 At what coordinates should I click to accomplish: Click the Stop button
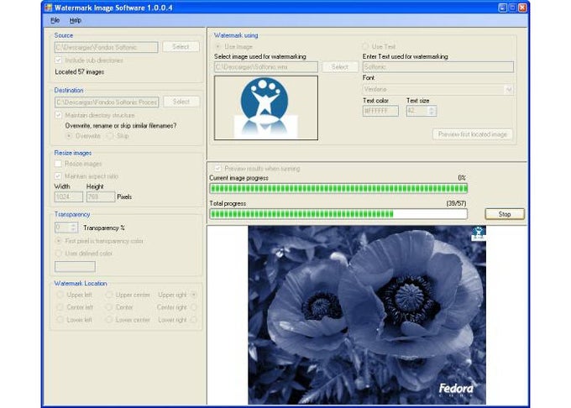505,214
